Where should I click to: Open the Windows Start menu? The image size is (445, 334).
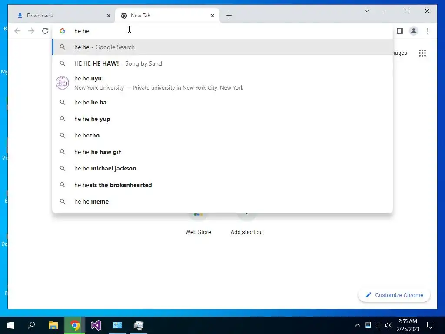(10, 325)
